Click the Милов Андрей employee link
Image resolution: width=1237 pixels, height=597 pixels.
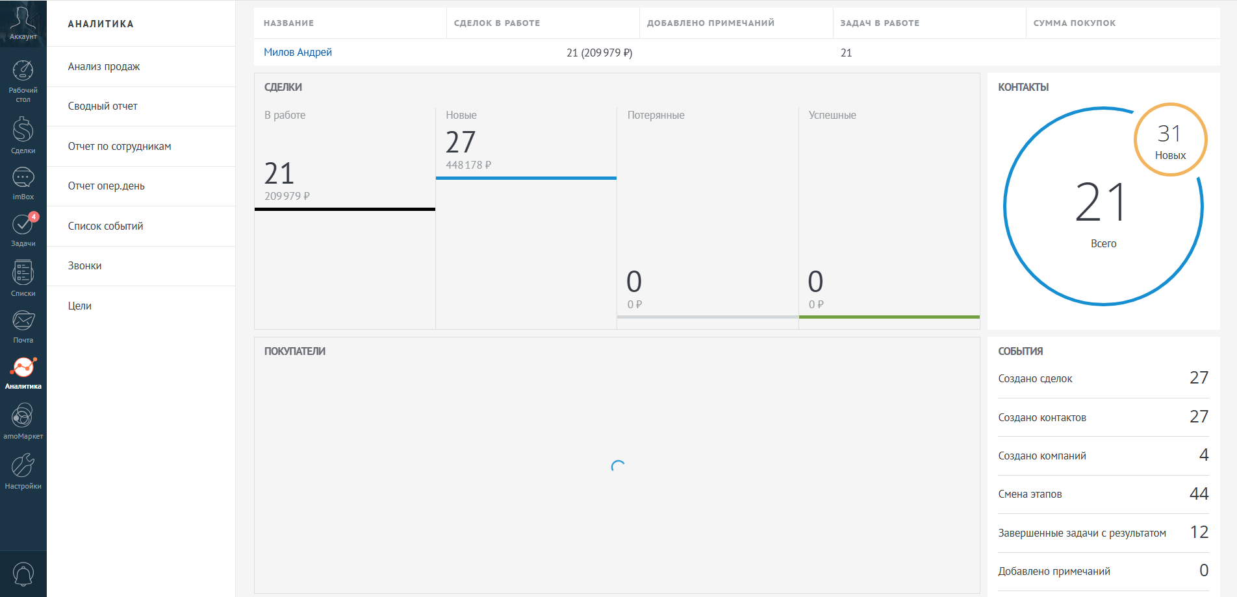(298, 53)
